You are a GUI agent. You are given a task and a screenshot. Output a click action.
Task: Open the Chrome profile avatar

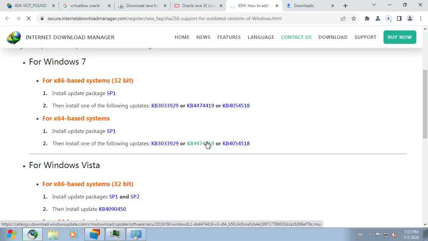click(x=410, y=18)
